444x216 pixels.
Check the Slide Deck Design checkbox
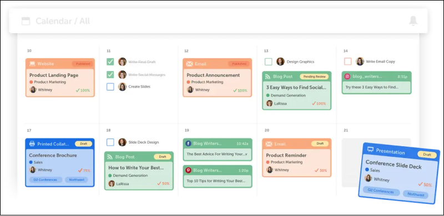pyautogui.click(x=110, y=142)
